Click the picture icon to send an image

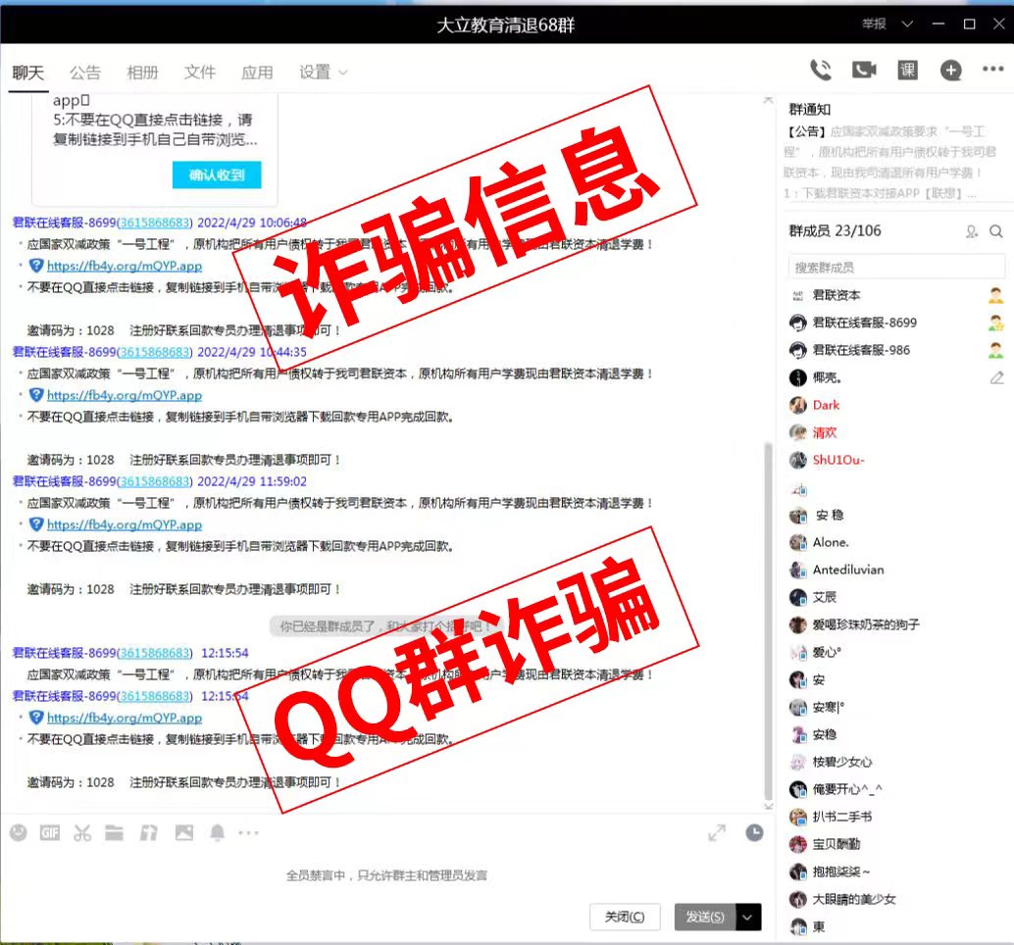click(x=183, y=832)
